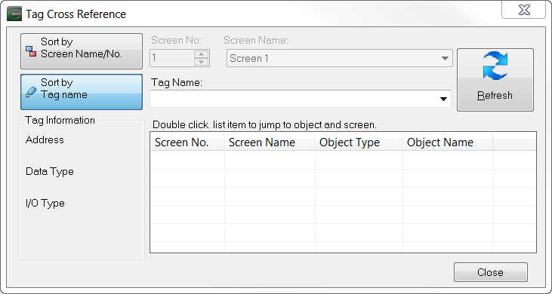The image size is (552, 294).
Task: Select the Sort by Tag name mode
Action: click(82, 92)
